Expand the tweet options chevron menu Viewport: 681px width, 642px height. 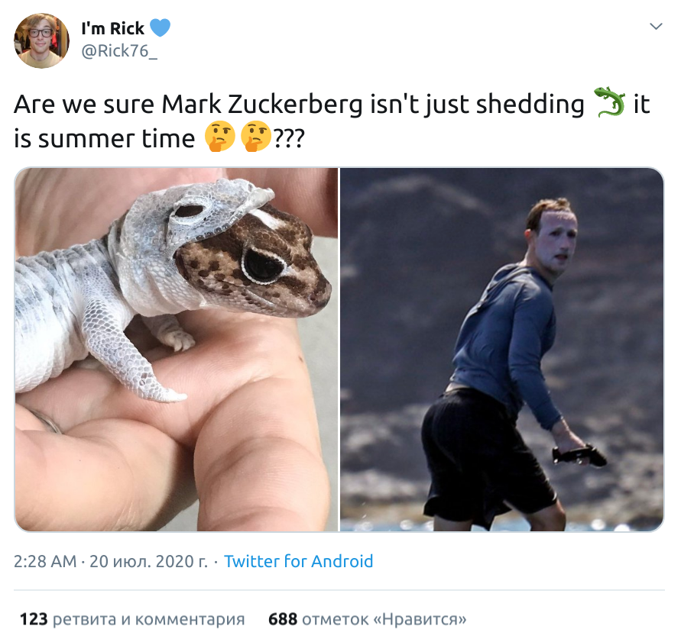click(655, 27)
